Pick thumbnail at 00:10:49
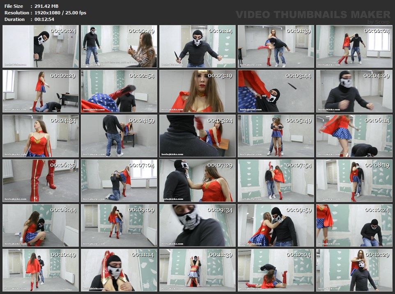 click(x=41, y=270)
